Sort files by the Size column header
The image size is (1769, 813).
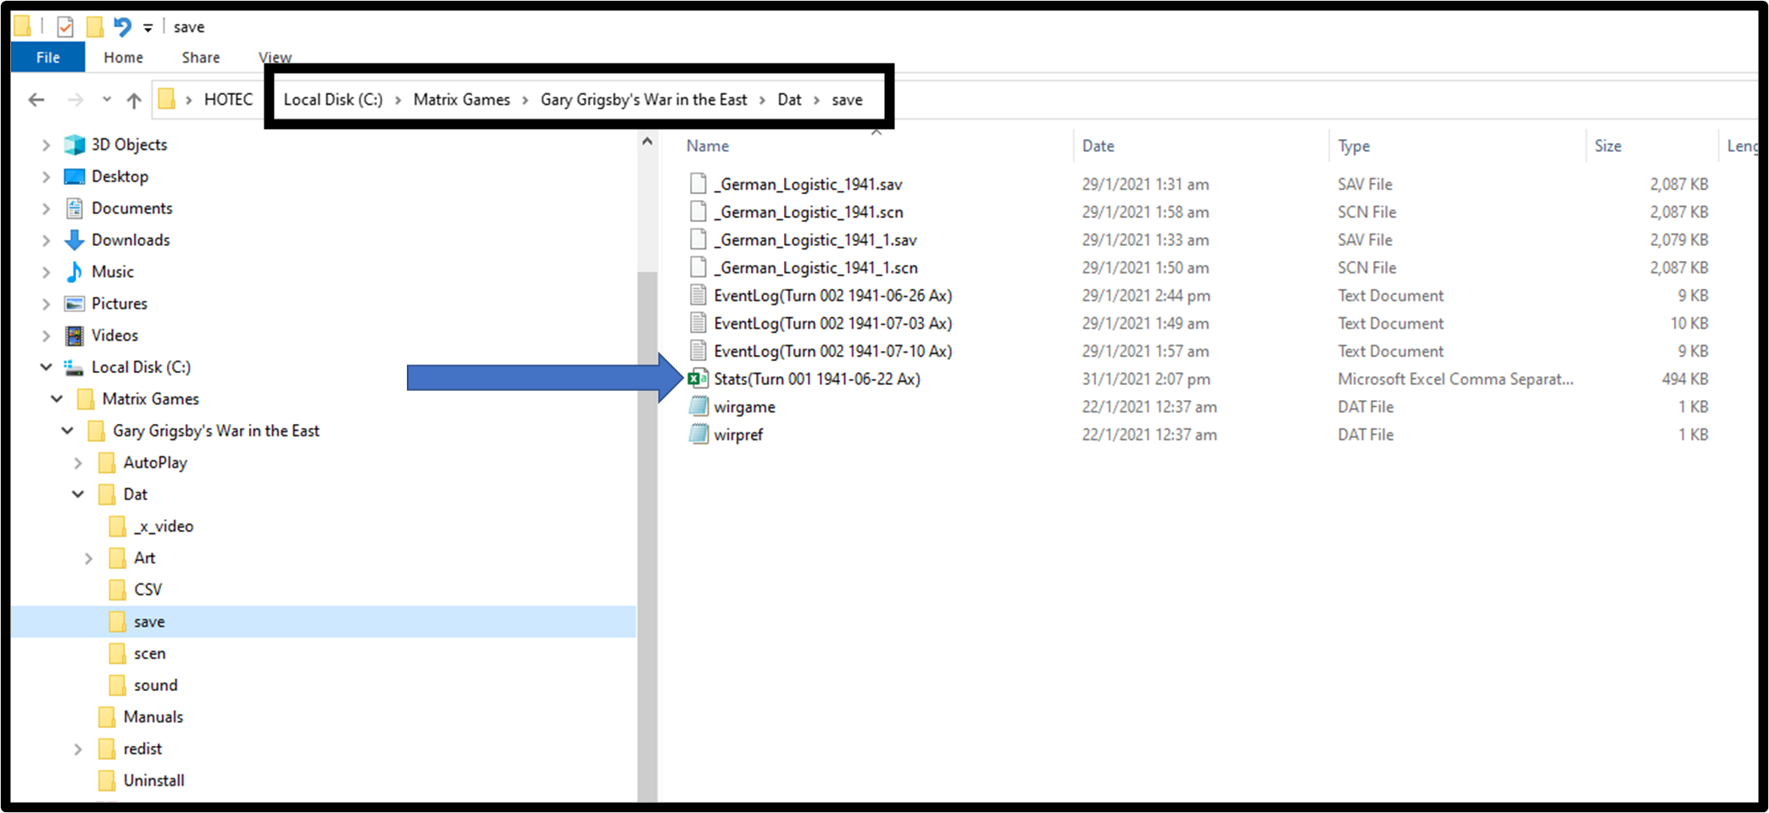pyautogui.click(x=1608, y=146)
